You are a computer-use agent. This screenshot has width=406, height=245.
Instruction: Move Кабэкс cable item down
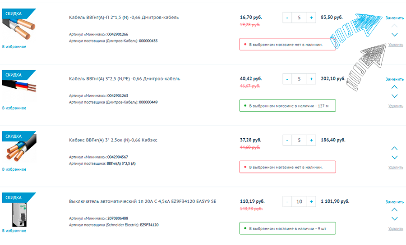tap(394, 157)
